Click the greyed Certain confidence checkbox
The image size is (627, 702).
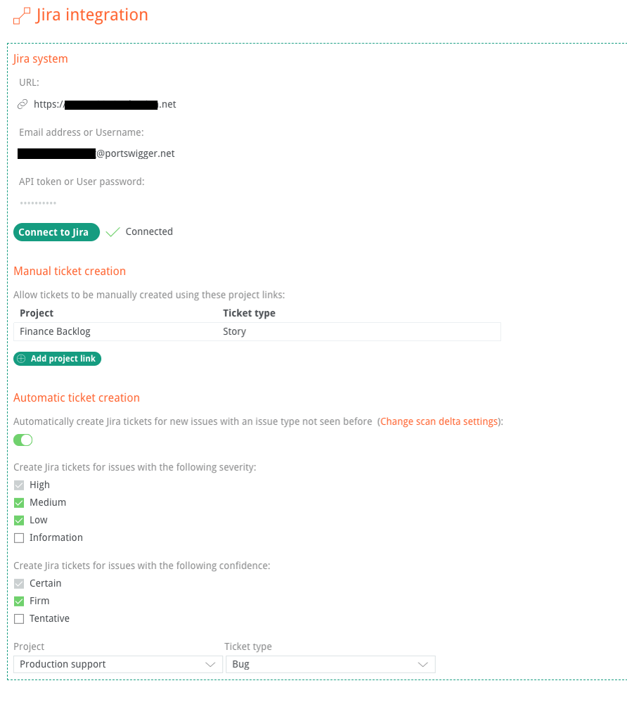[x=19, y=583]
